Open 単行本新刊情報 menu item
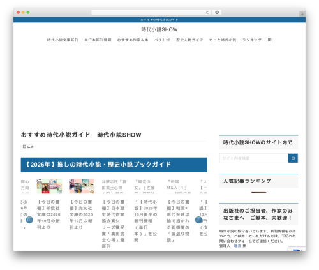Image resolution: width=319 pixels, height=270 pixels. click(98, 40)
